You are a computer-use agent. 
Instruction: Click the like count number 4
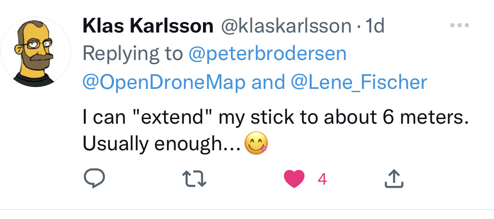pyautogui.click(x=322, y=179)
